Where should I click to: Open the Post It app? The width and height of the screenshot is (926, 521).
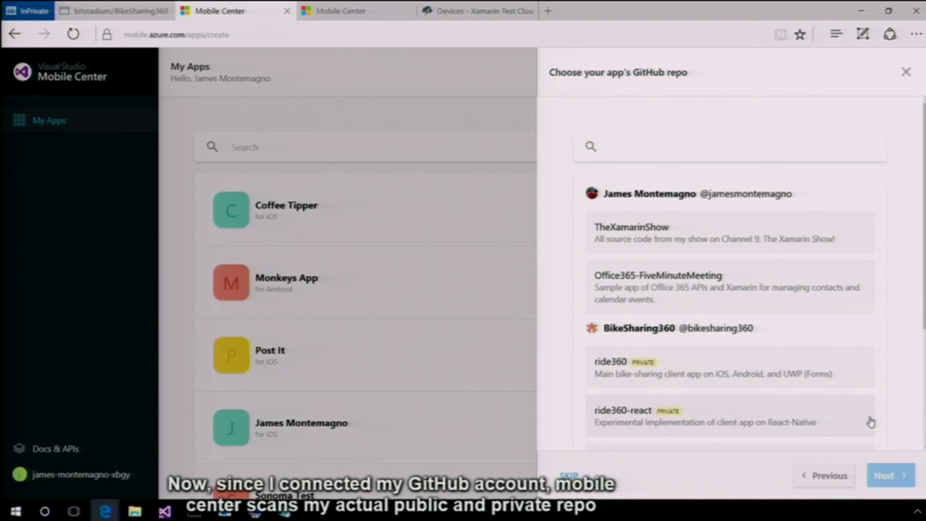point(366,355)
